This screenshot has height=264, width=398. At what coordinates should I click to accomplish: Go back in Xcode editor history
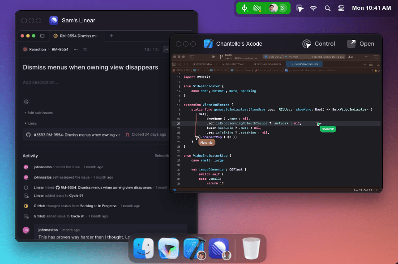[x=180, y=64]
